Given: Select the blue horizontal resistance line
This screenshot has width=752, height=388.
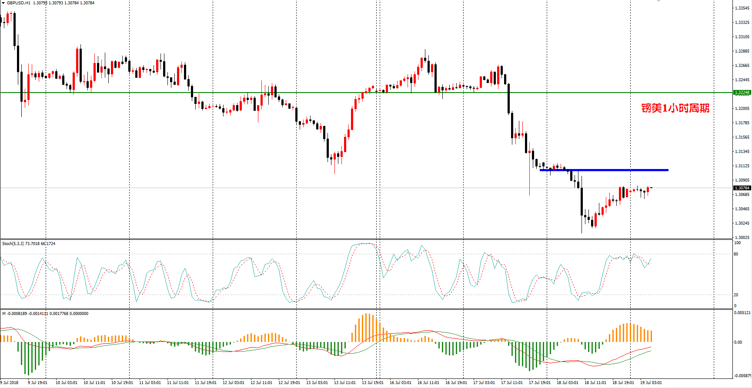Looking at the screenshot, I should [604, 170].
